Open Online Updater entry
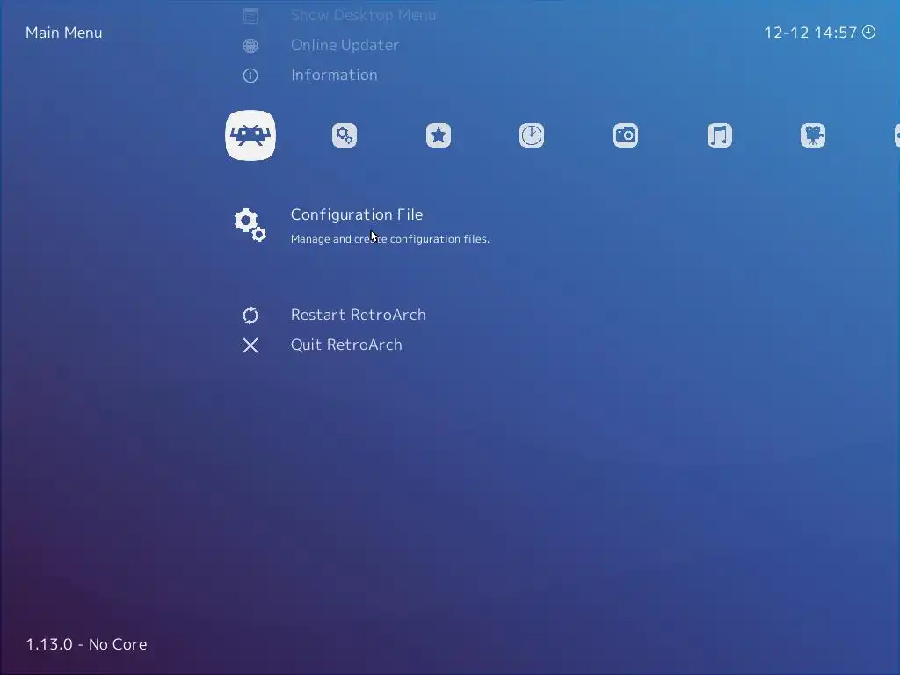 (x=345, y=45)
